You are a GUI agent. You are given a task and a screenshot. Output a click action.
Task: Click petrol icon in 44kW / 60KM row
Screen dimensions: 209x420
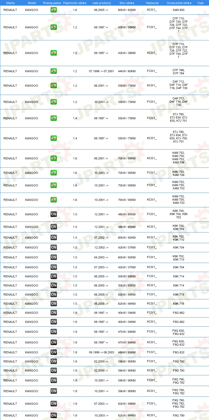pyautogui.click(x=54, y=71)
